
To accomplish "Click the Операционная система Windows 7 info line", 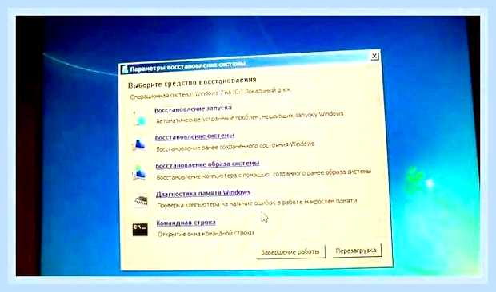I will coord(210,94).
